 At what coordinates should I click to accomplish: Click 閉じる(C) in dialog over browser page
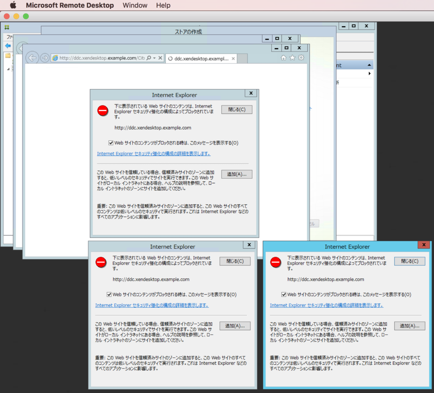coord(236,110)
